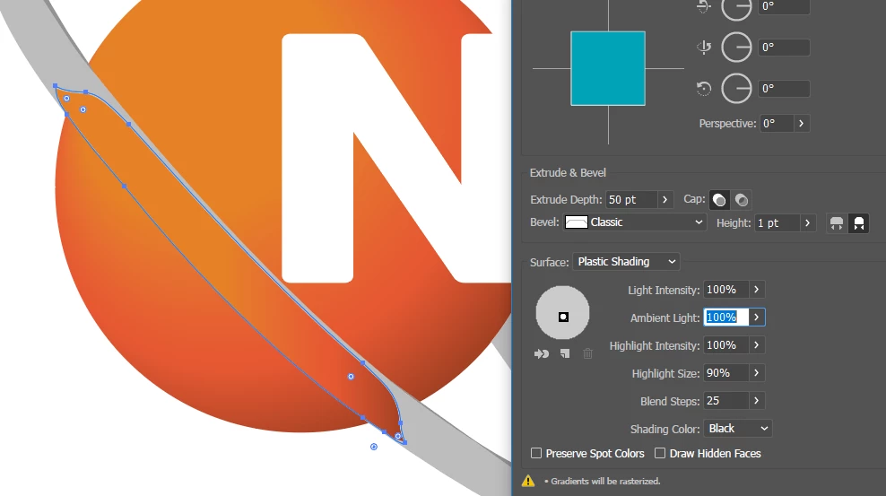
Task: Click the Blend Steps 25 field
Action: point(726,401)
